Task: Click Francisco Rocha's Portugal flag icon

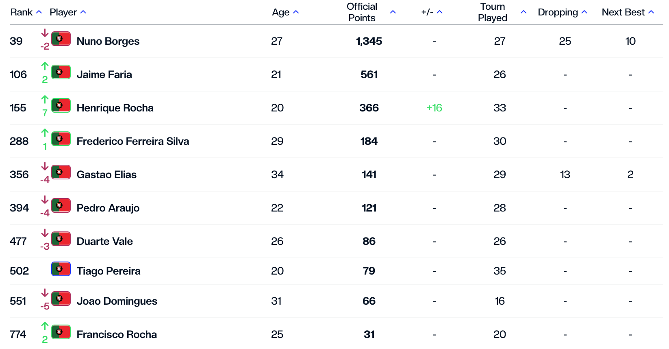Action: [61, 332]
